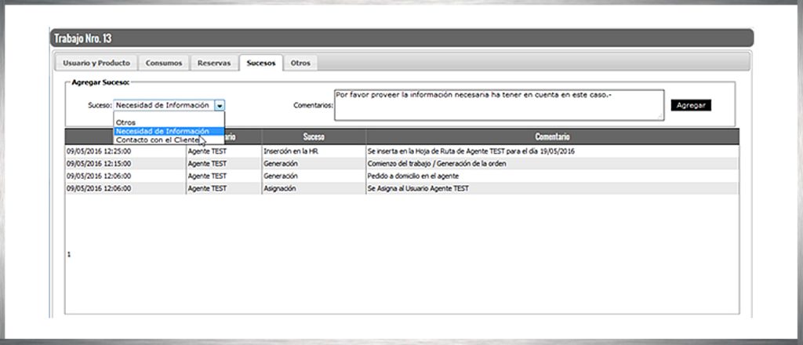Select the 'Comienzo del trabajo' comment row
This screenshot has height=345, width=803.
pyautogui.click(x=437, y=164)
